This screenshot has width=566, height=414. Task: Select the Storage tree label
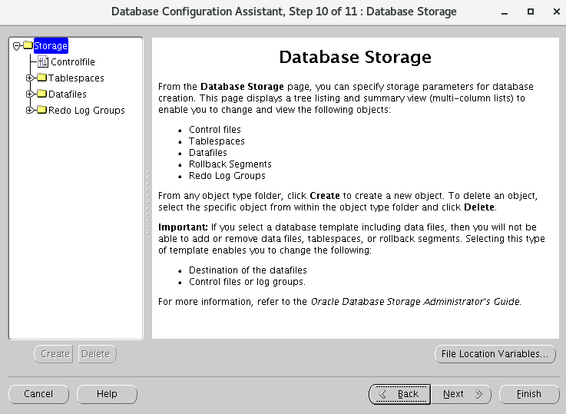(51, 46)
